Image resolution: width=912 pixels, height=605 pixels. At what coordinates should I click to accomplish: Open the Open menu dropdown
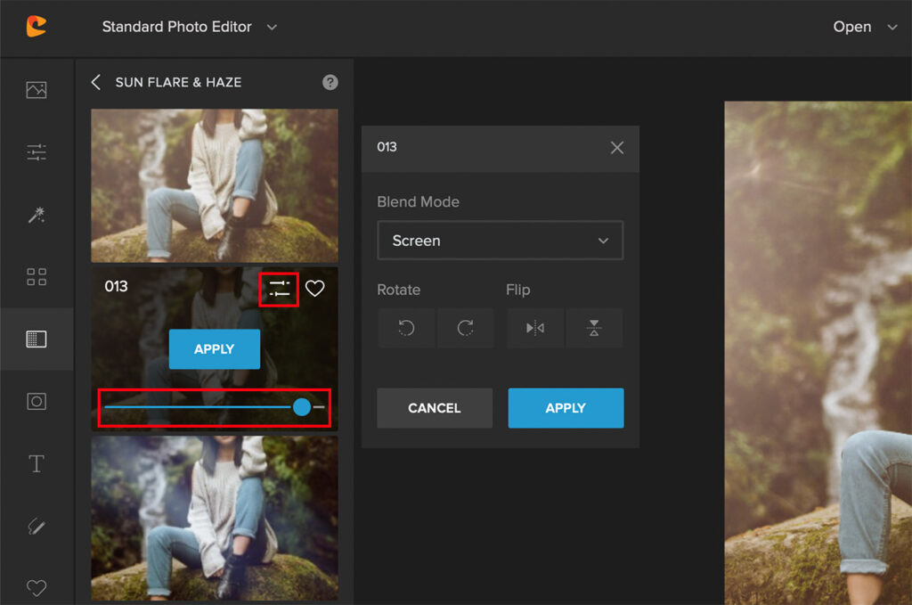[864, 27]
